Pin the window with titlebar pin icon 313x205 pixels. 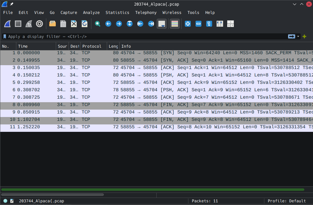coord(12,4)
